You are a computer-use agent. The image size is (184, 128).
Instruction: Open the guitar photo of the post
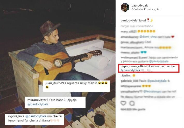click(x=58, y=64)
